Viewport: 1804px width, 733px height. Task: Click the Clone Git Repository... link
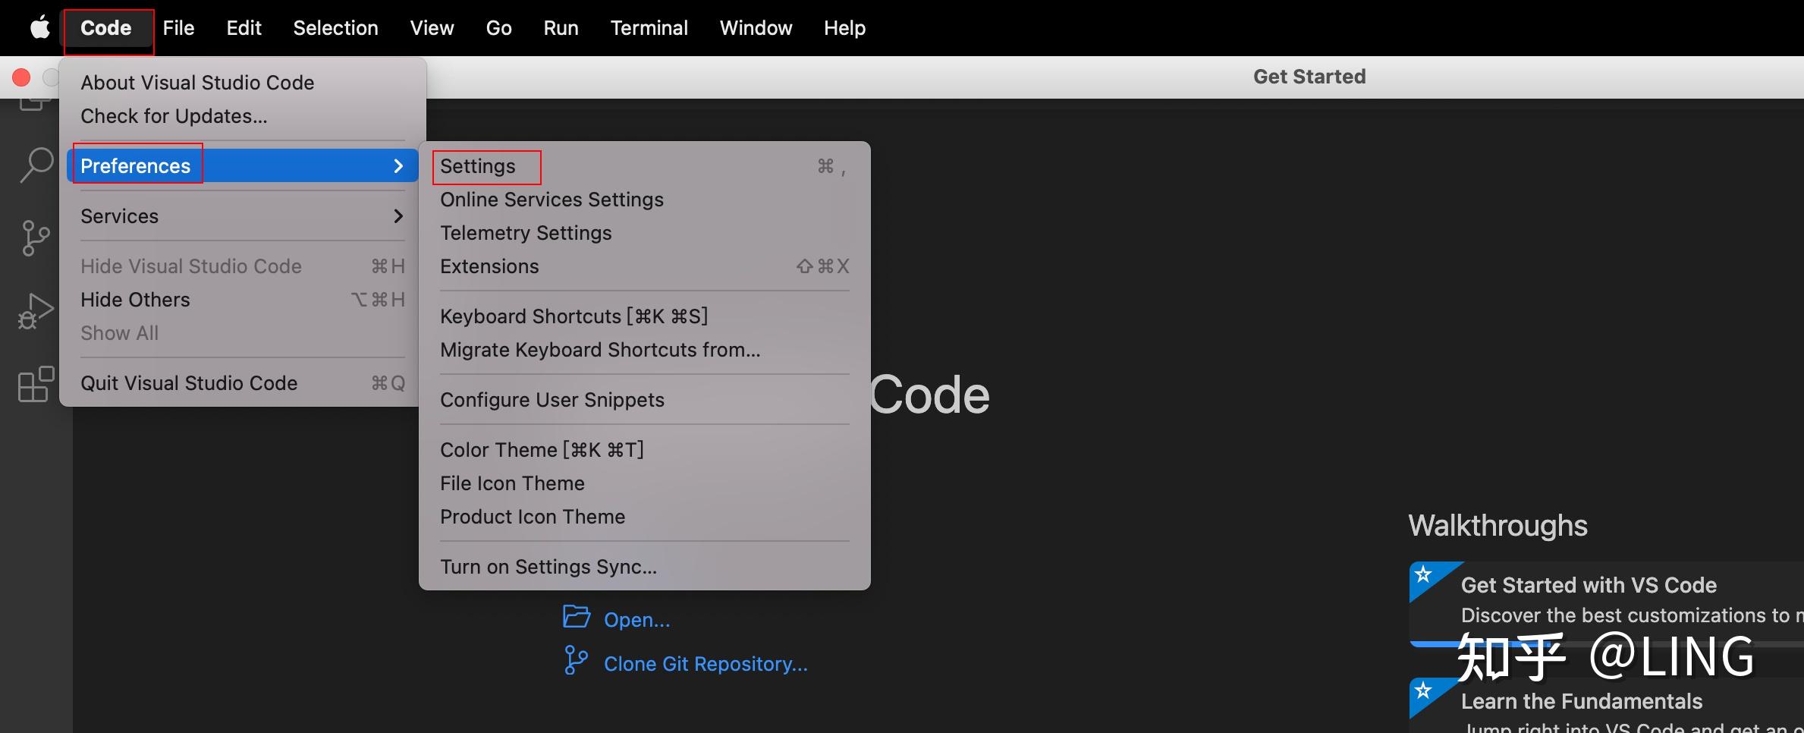pyautogui.click(x=706, y=664)
